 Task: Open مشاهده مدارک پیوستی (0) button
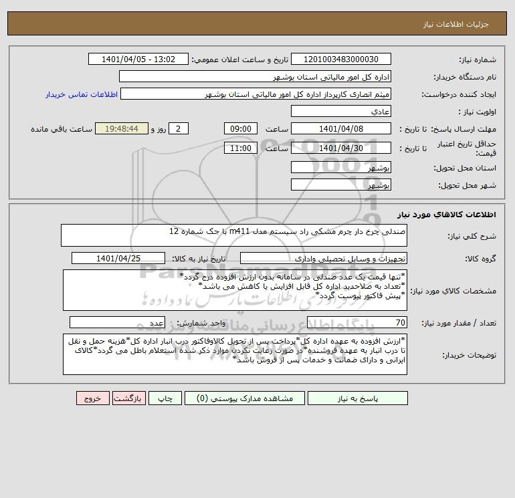tap(245, 398)
